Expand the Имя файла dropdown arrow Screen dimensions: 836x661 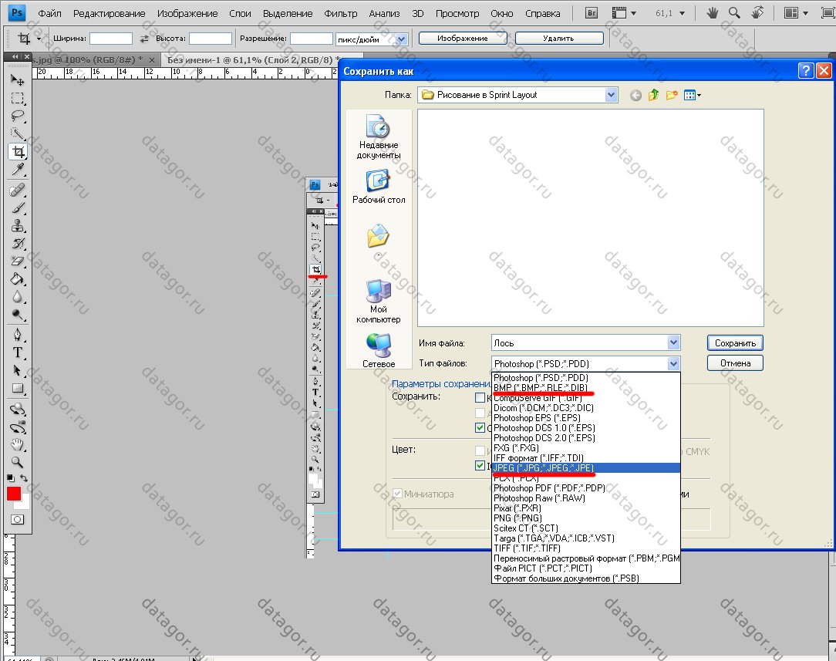[674, 342]
